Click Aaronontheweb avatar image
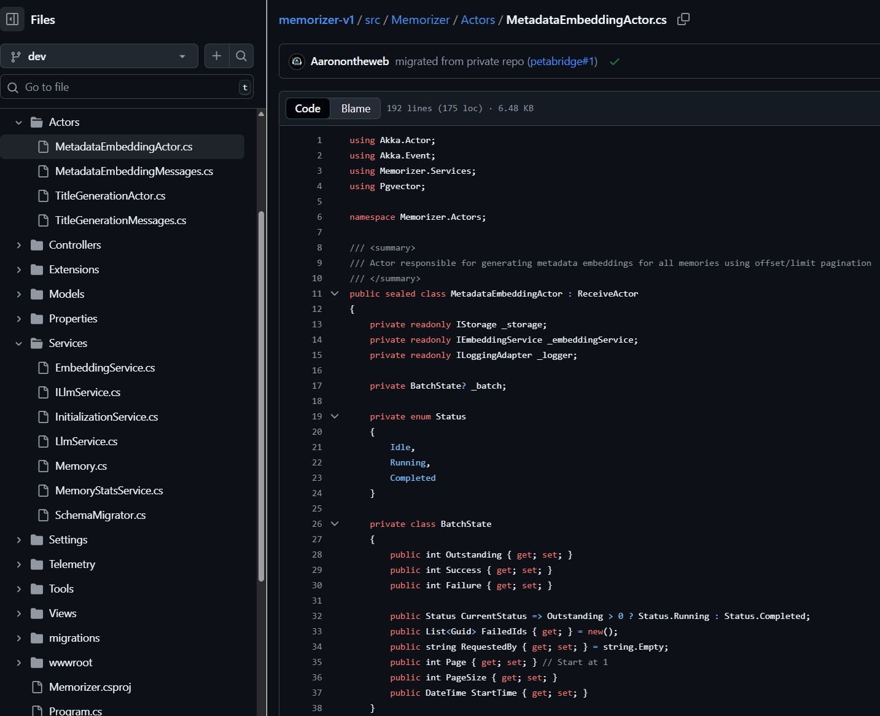This screenshot has height=716, width=880. pyautogui.click(x=297, y=61)
